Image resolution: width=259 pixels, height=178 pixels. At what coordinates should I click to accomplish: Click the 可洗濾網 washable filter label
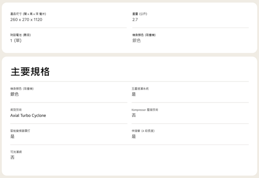pos(16,152)
